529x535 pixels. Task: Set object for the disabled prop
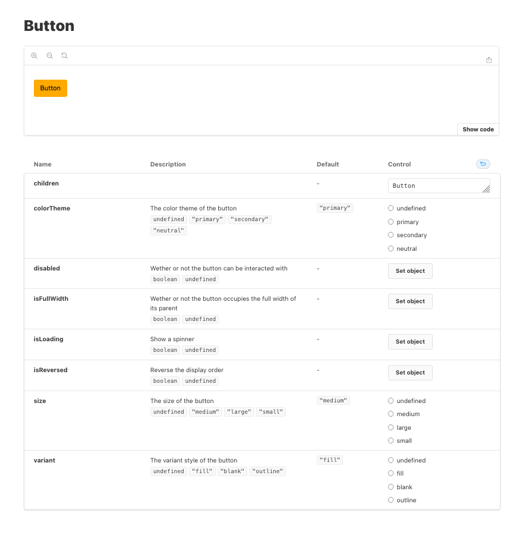[x=410, y=271]
